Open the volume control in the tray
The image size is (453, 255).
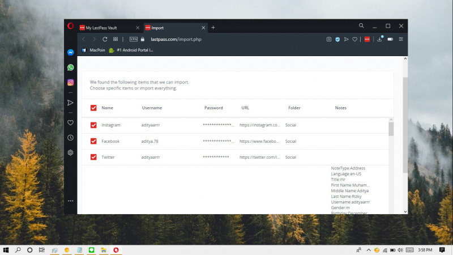(400, 250)
